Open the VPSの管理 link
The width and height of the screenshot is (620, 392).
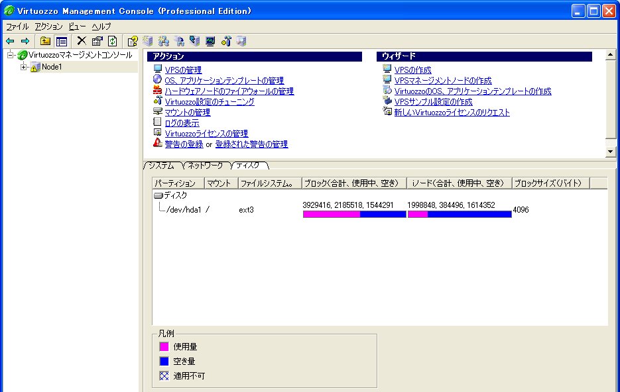(184, 70)
